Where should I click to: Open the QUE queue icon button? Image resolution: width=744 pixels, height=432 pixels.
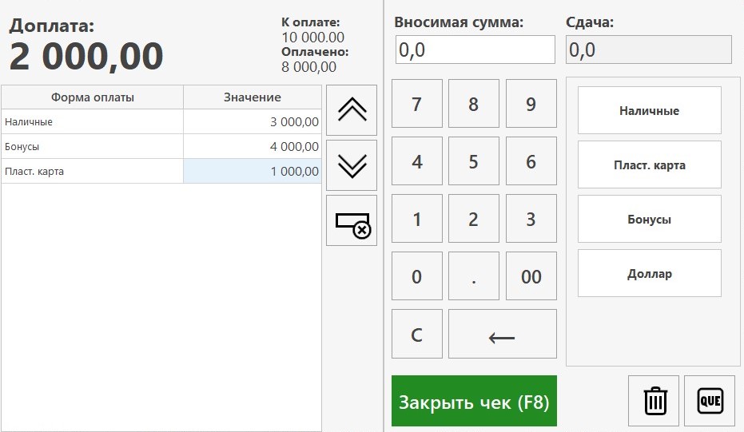pyautogui.click(x=710, y=401)
